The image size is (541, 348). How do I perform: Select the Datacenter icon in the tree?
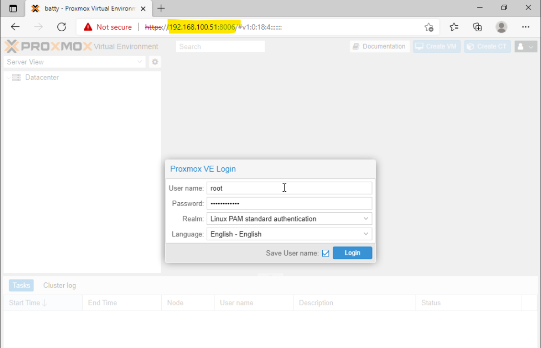click(16, 77)
